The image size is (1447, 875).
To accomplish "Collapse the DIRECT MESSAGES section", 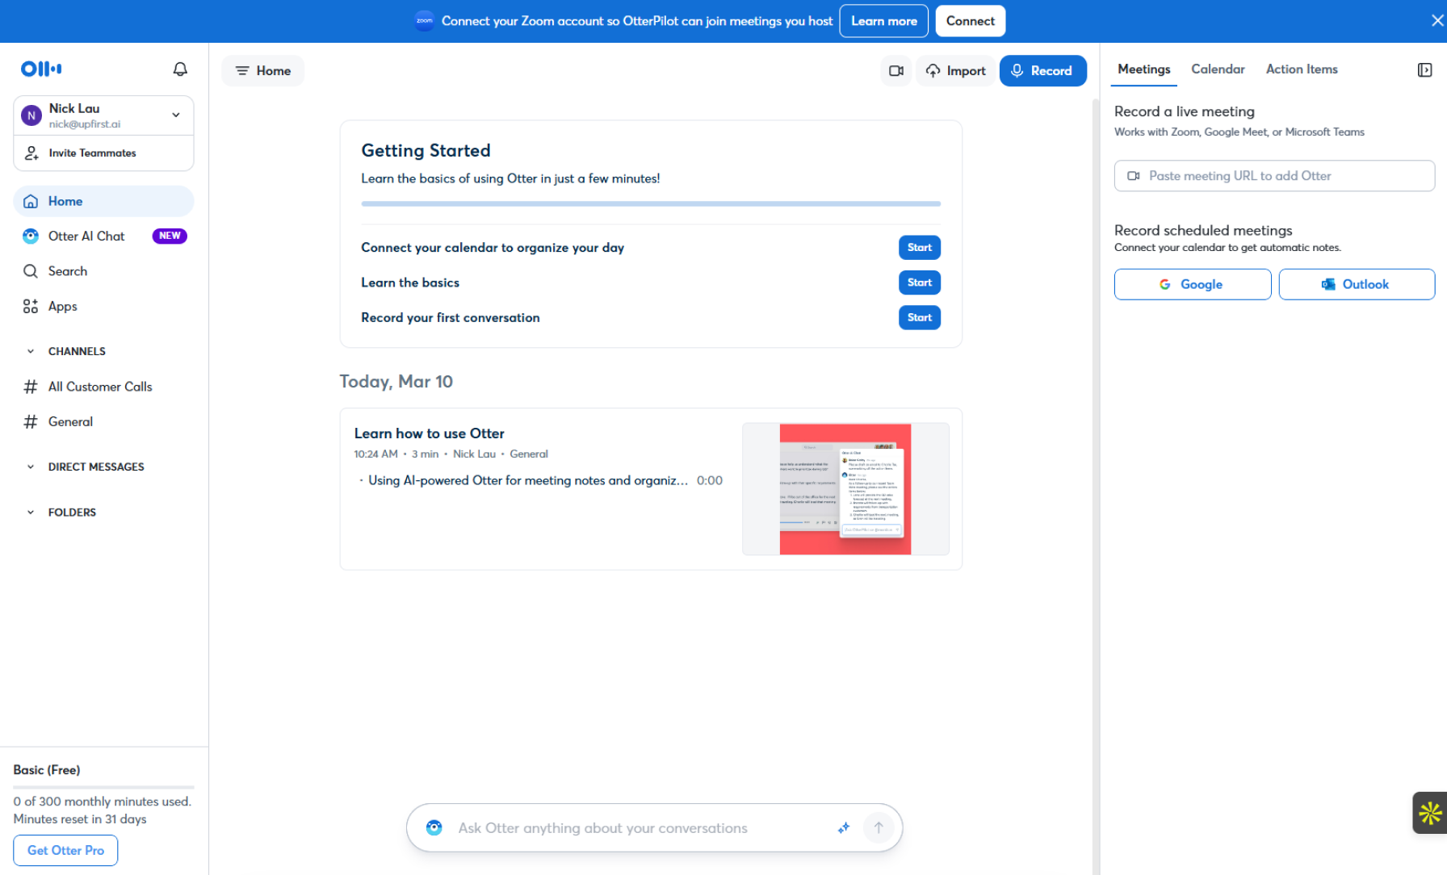I will pyautogui.click(x=31, y=467).
